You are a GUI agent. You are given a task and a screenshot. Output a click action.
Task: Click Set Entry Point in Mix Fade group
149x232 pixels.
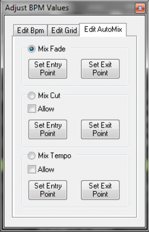pyautogui.click(x=48, y=69)
